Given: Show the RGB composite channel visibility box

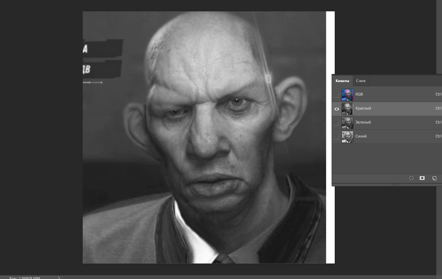Looking at the screenshot, I should point(336,95).
